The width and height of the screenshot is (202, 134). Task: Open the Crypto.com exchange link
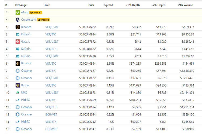coord(29,20)
